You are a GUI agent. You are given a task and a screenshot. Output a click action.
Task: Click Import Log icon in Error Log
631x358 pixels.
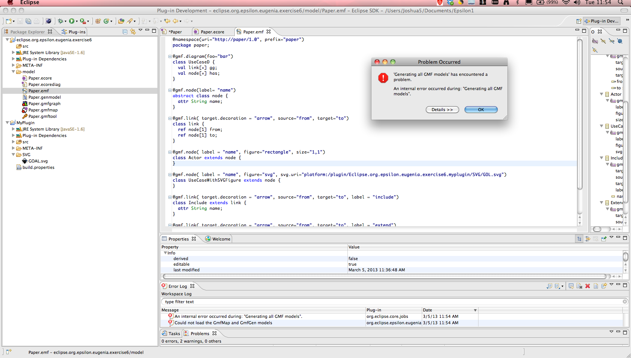pos(557,286)
